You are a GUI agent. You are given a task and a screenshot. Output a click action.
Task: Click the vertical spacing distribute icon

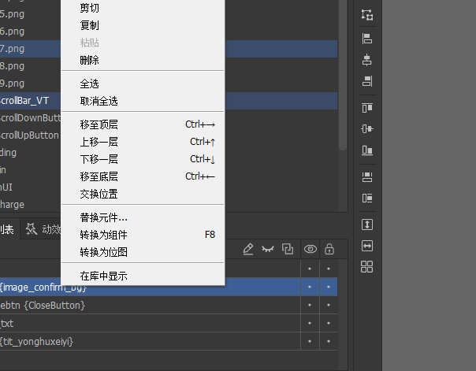(x=367, y=177)
